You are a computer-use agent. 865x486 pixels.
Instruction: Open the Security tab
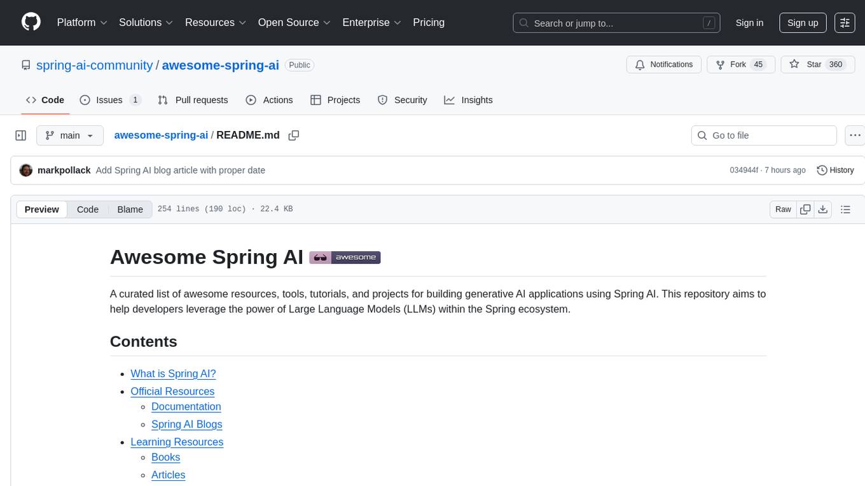[x=402, y=100]
